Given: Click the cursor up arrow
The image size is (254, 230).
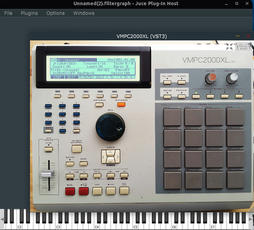Looking at the screenshot, I should pos(110,152).
